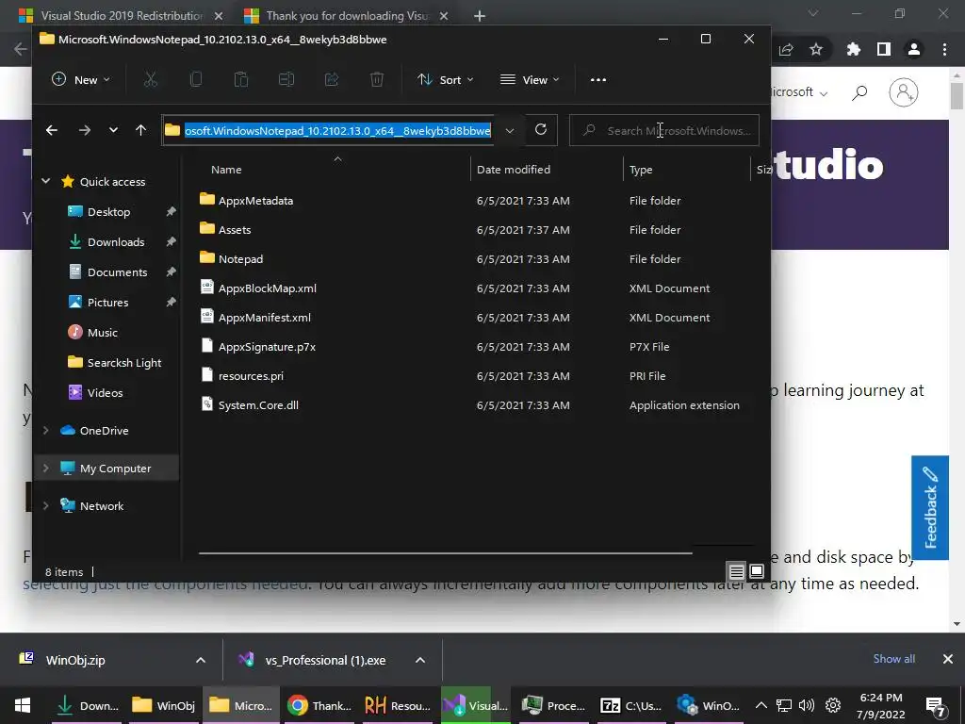Sort by Name column header

pyautogui.click(x=226, y=170)
